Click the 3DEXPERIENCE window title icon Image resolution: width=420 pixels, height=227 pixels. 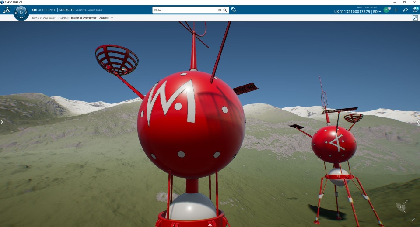[x=2, y=2]
